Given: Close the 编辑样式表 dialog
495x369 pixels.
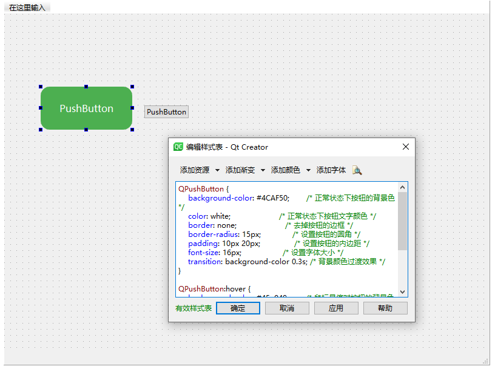Looking at the screenshot, I should pos(406,147).
